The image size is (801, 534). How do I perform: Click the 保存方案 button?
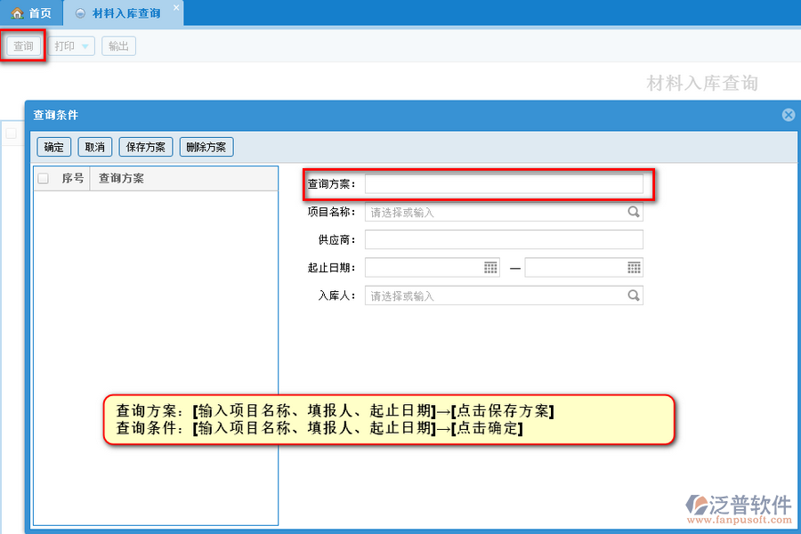point(146,147)
